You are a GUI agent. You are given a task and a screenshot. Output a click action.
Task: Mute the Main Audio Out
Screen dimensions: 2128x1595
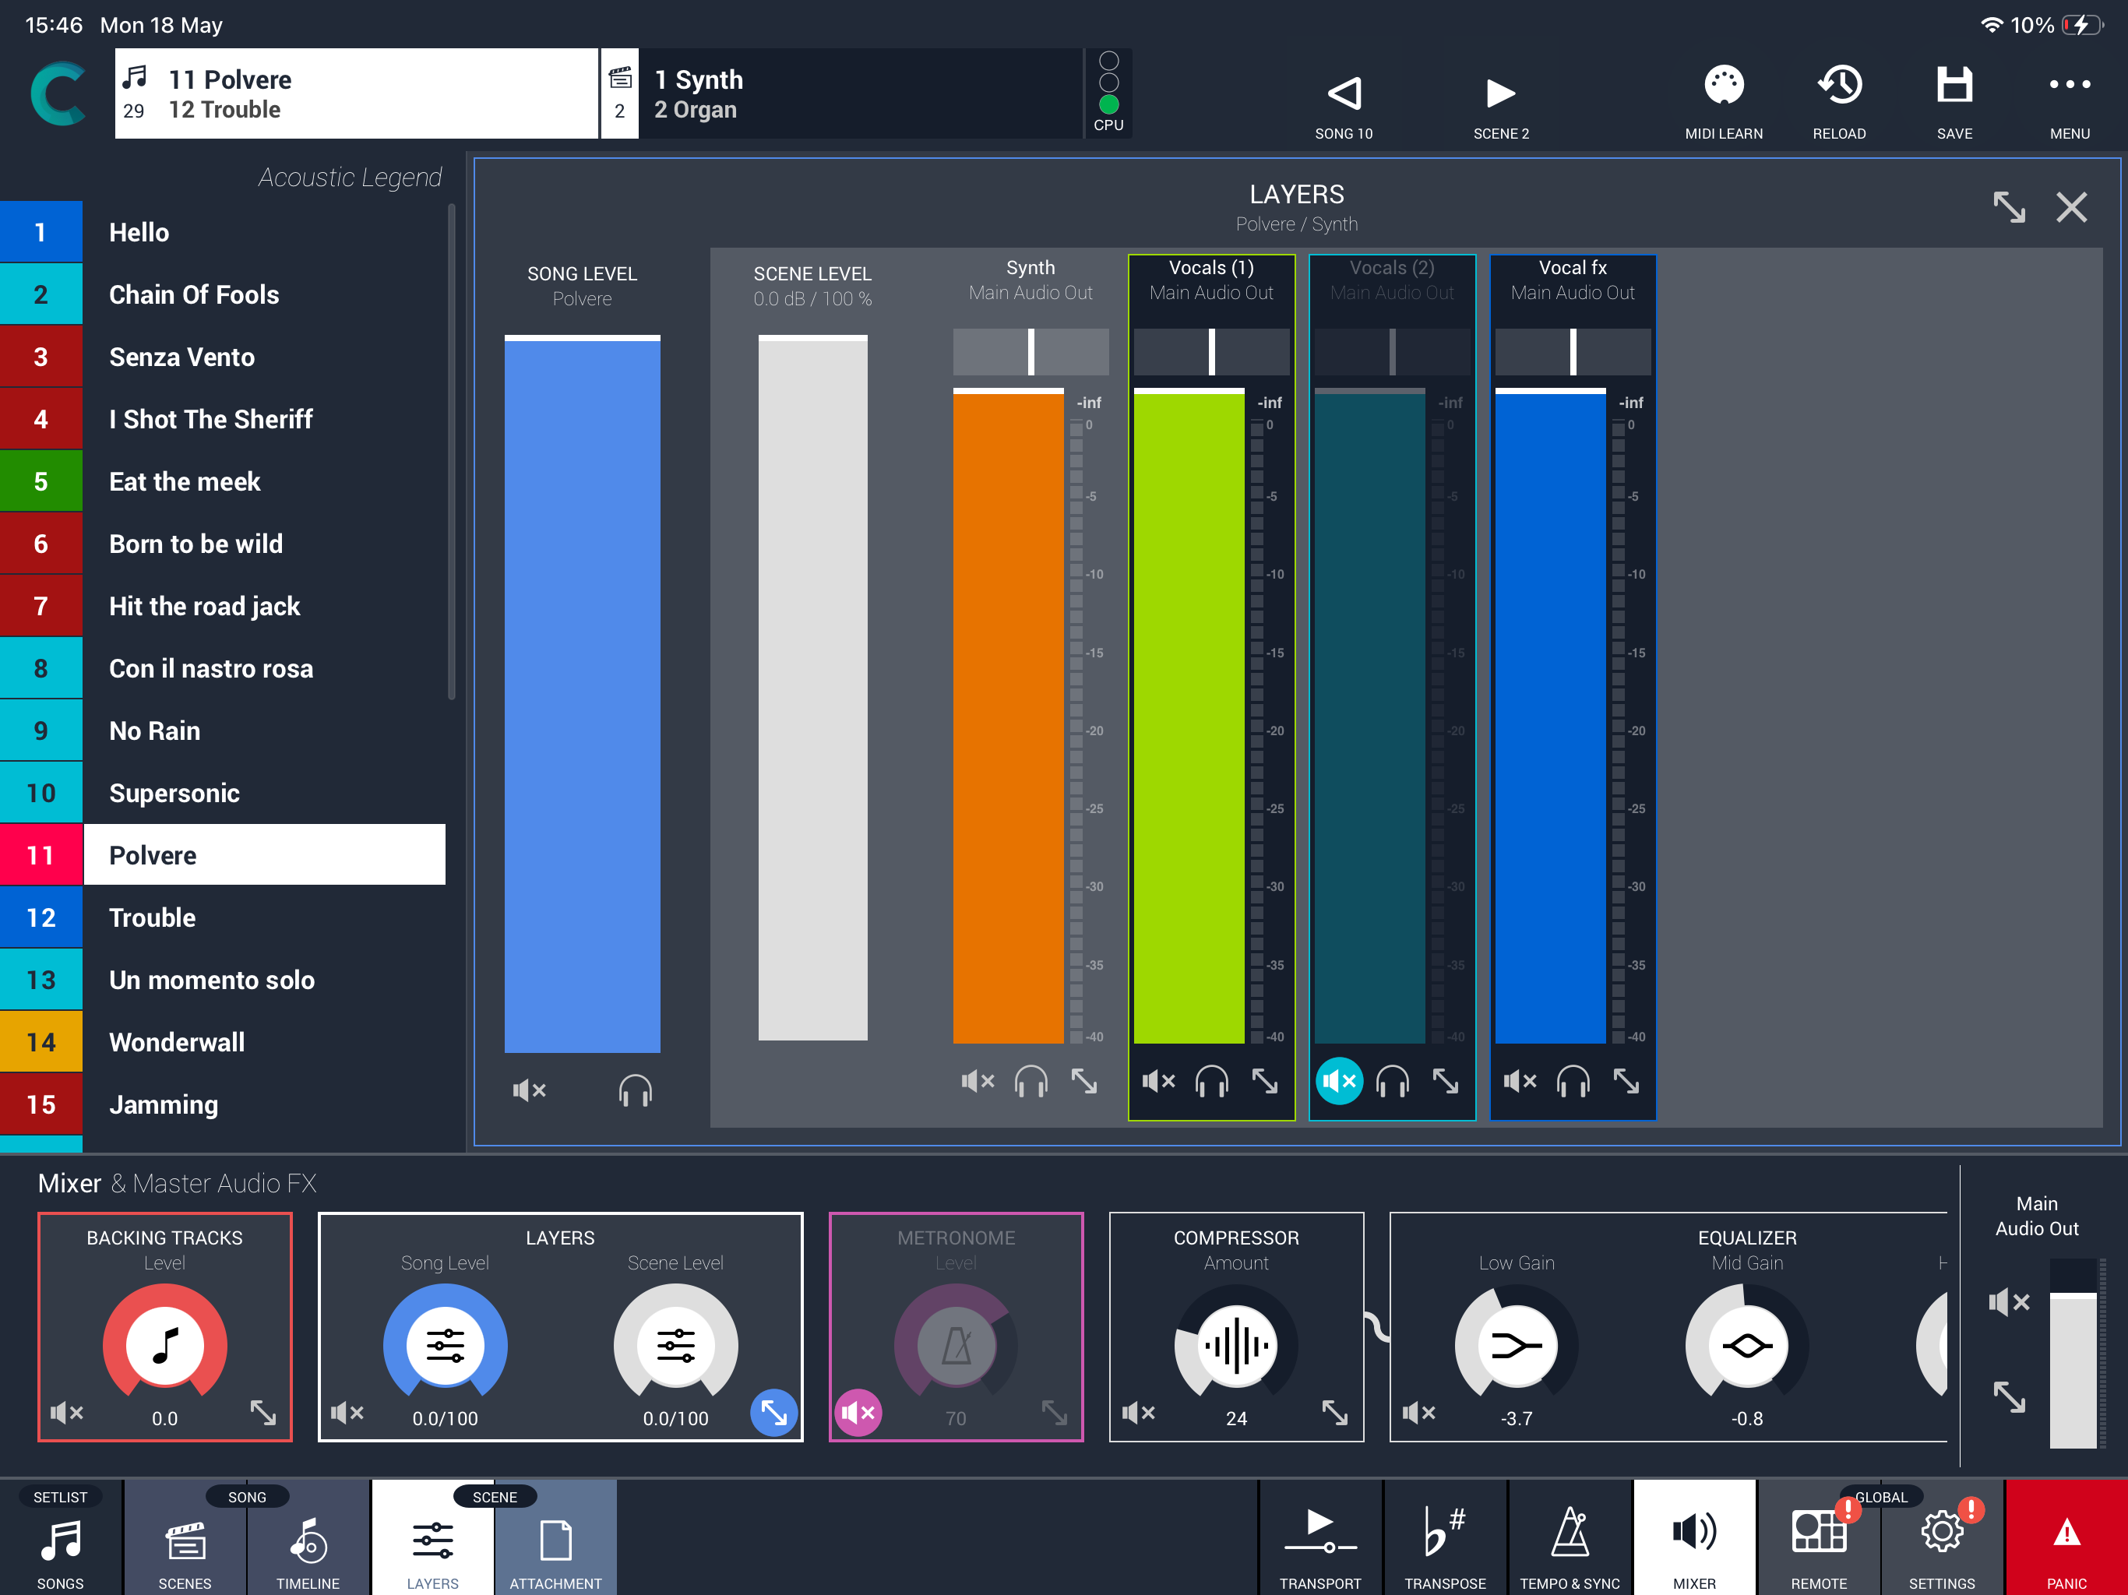(2009, 1302)
